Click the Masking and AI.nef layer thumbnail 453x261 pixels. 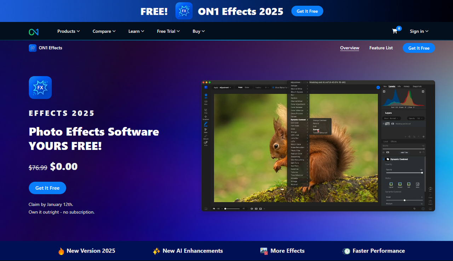[387, 124]
